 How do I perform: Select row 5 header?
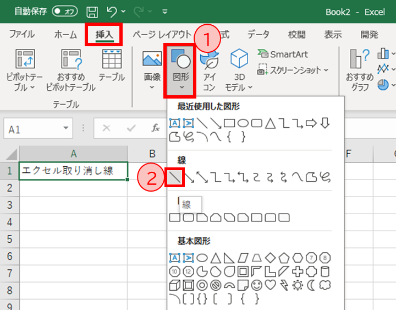tap(9, 239)
